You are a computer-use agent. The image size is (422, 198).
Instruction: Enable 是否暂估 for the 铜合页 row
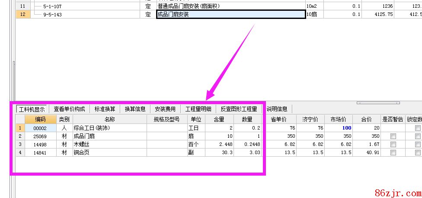pos(393,152)
